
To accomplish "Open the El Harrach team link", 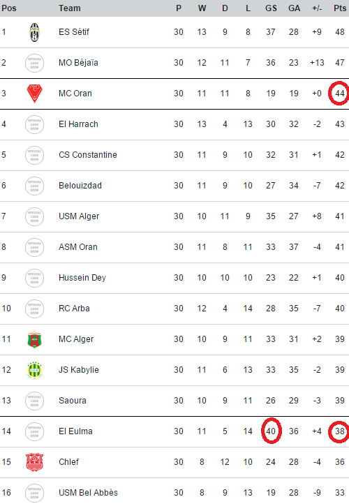I will click(x=78, y=124).
